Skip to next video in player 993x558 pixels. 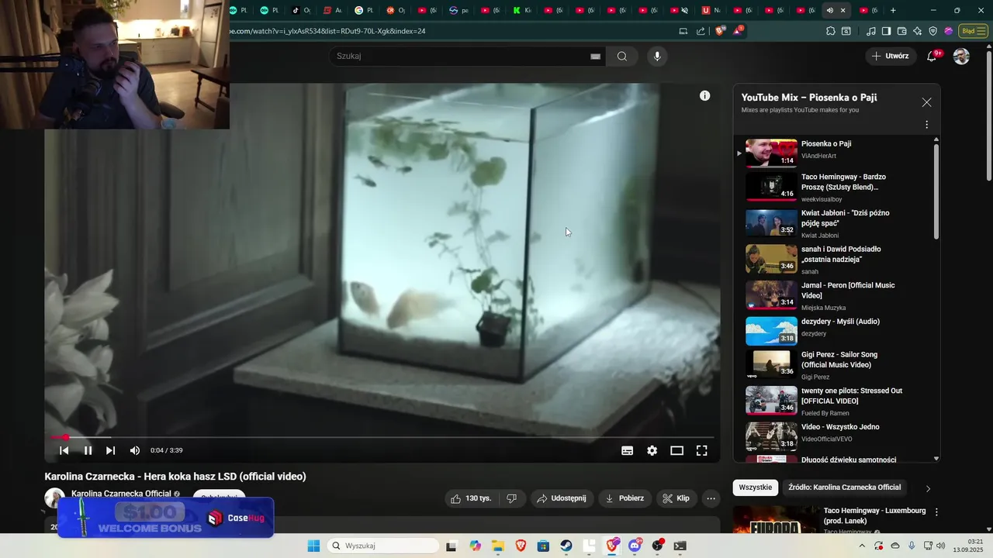pos(110,450)
